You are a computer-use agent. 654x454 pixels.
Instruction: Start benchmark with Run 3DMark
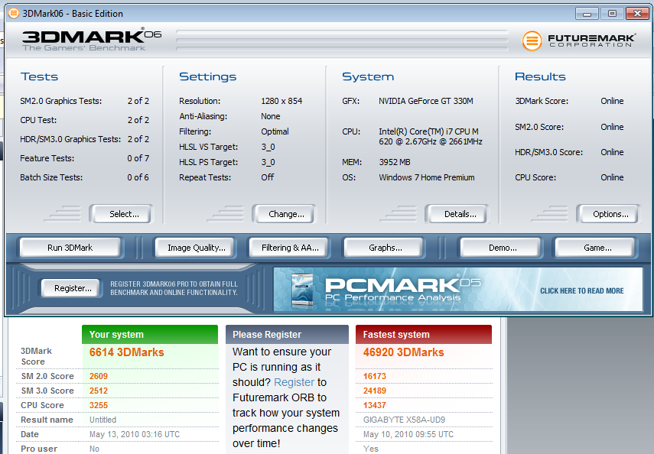(x=70, y=248)
